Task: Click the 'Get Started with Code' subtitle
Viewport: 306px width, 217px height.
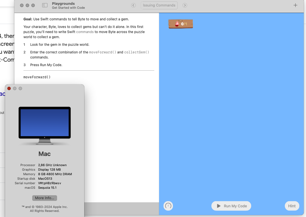Action: click(x=68, y=8)
